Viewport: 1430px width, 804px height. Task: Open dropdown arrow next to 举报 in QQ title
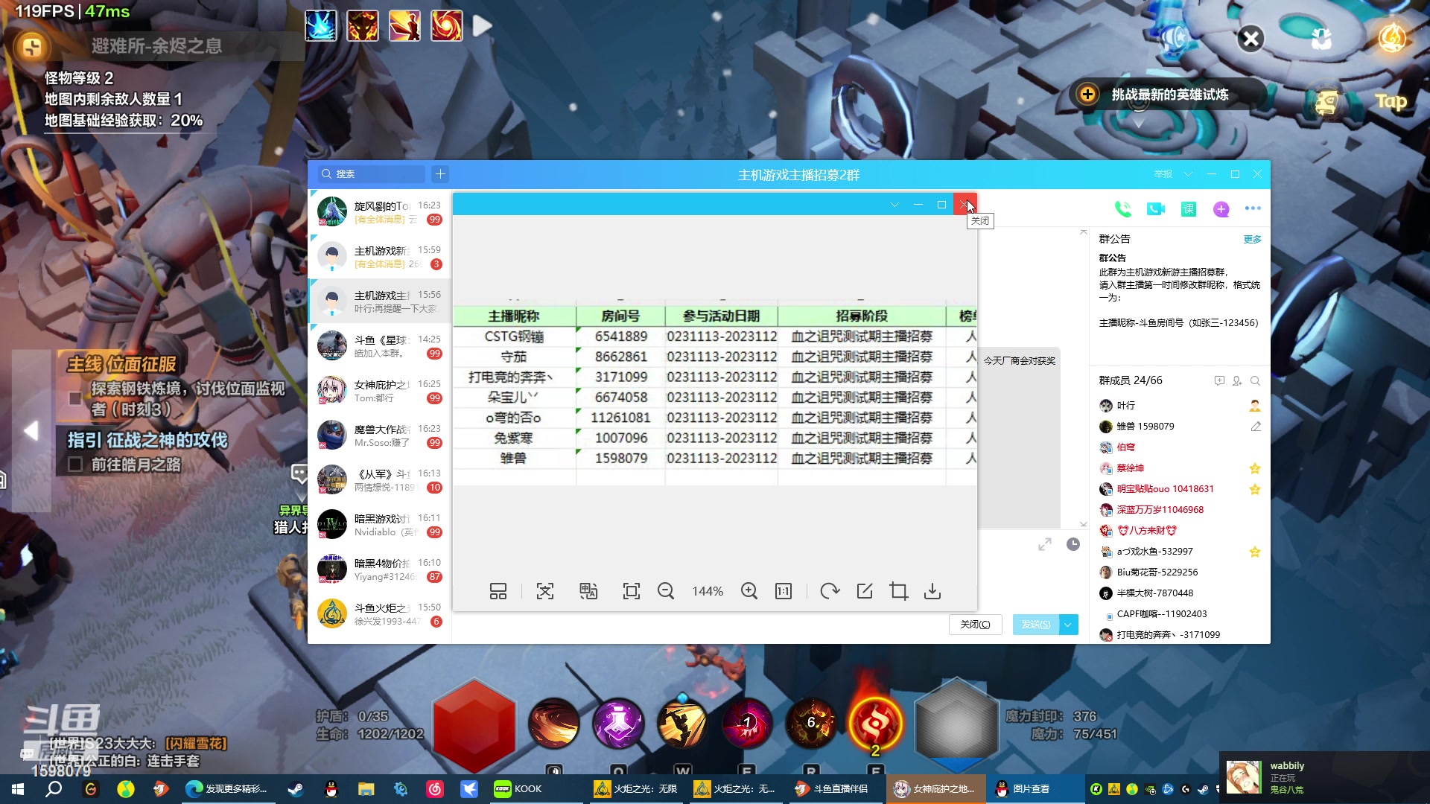tap(1188, 174)
